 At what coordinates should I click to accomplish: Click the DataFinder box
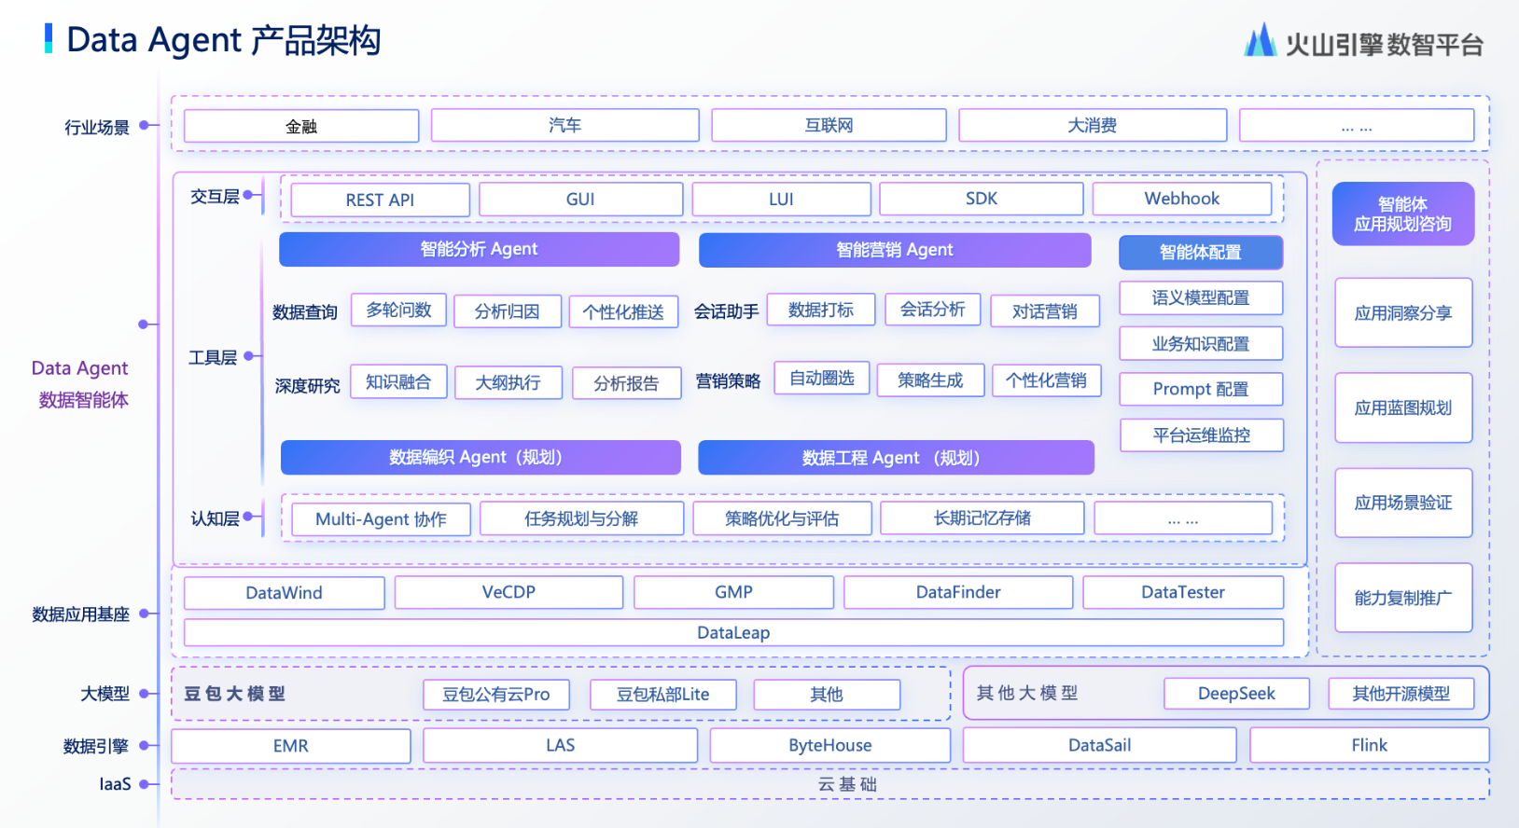pyautogui.click(x=958, y=592)
